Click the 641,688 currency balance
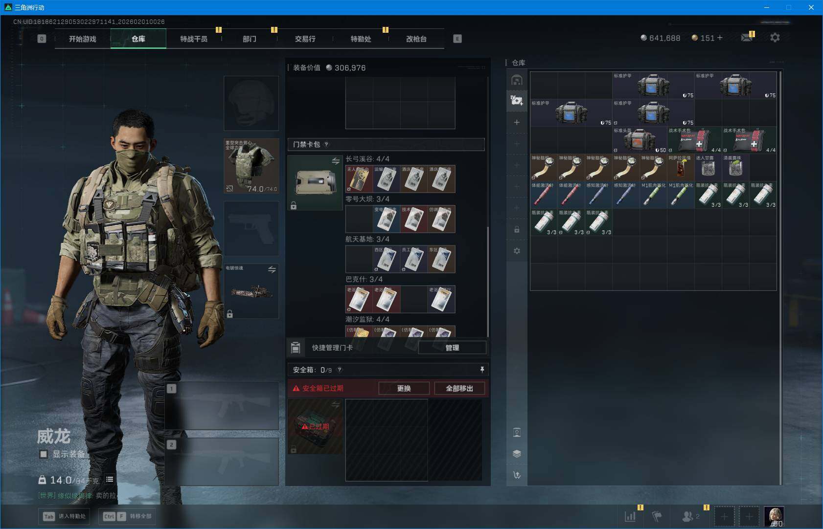The width and height of the screenshot is (823, 529). click(661, 38)
